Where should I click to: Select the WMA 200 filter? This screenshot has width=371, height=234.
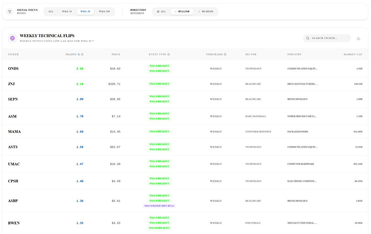point(104,12)
